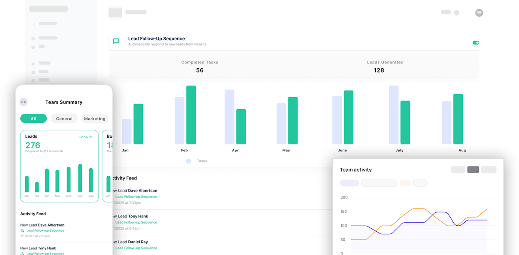Click the green user icon under Dave Albertson's entry
The height and width of the screenshot is (255, 519).
(22, 230)
